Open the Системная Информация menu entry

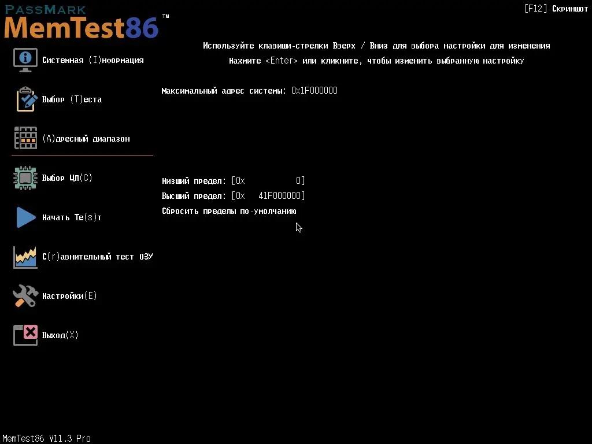coord(94,60)
